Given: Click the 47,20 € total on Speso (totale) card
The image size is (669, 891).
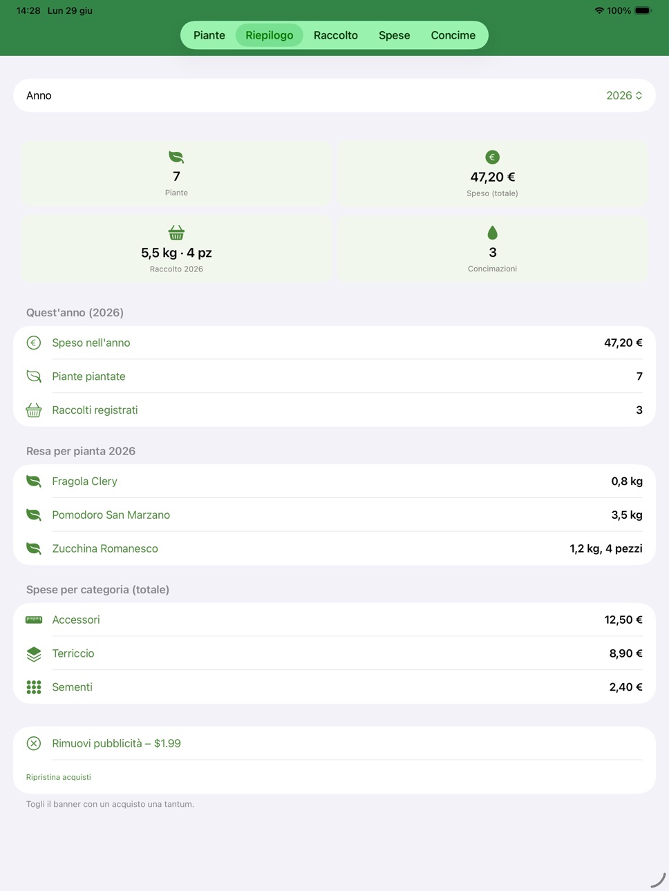Looking at the screenshot, I should click(492, 177).
